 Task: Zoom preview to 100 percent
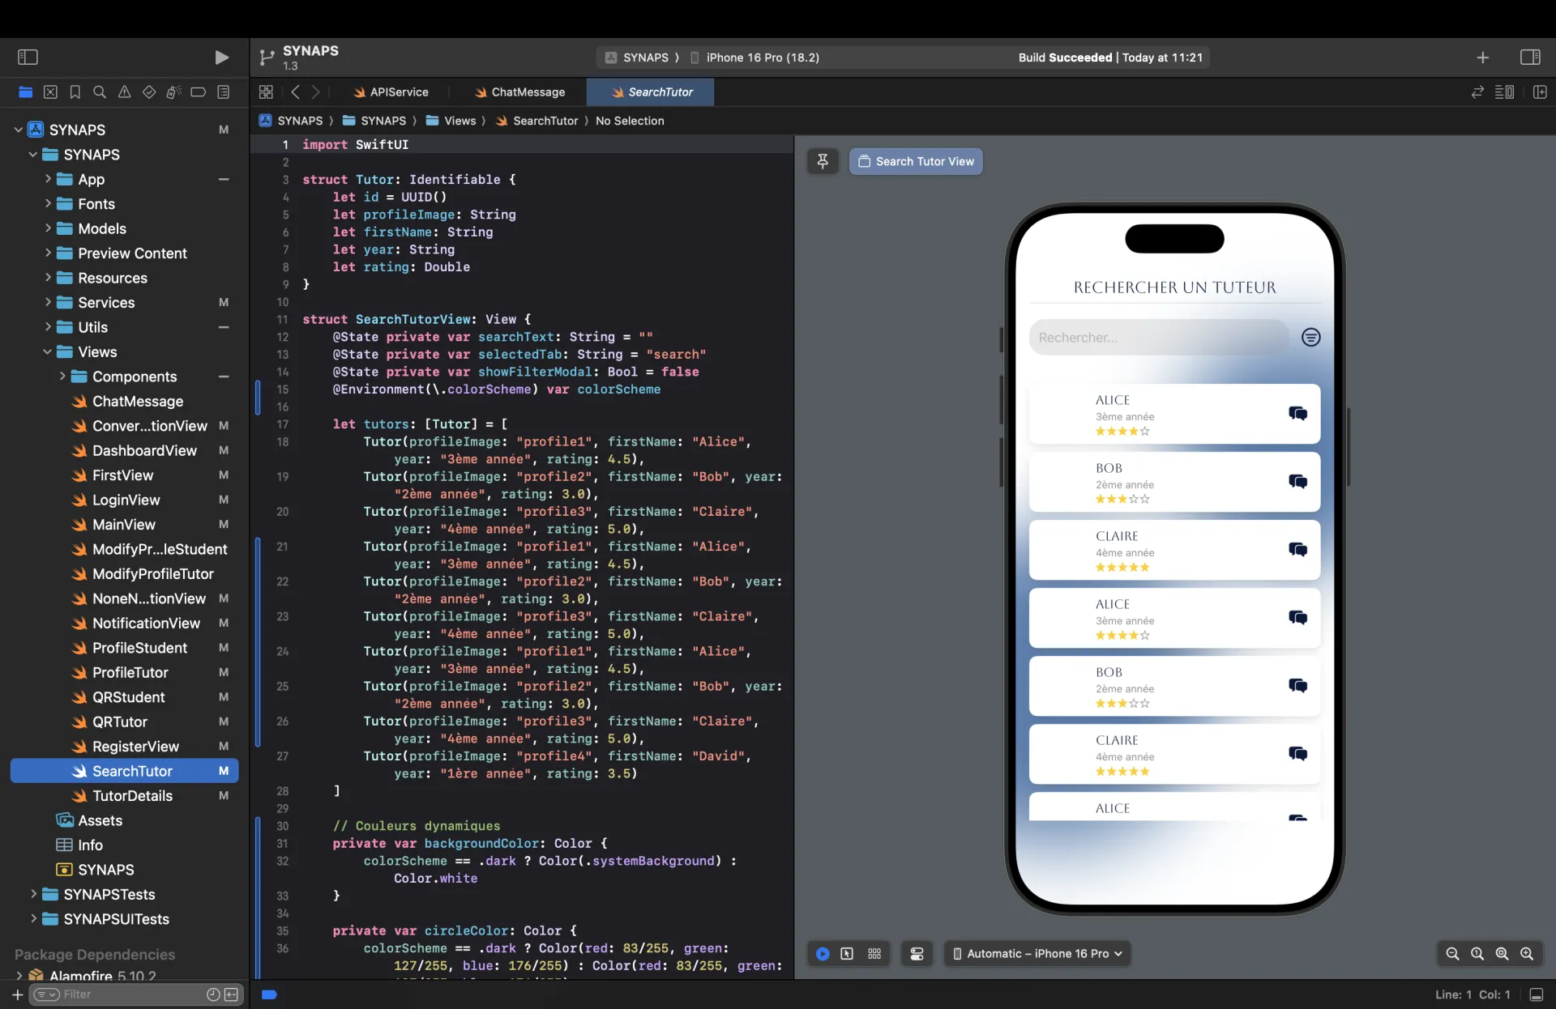pyautogui.click(x=1477, y=954)
